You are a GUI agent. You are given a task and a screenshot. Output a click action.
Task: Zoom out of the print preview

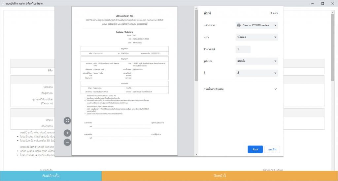67,142
